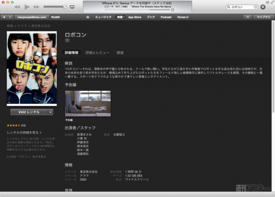The width and height of the screenshot is (275, 197).
Task: Start playback with the play button
Action: [27, 7]
